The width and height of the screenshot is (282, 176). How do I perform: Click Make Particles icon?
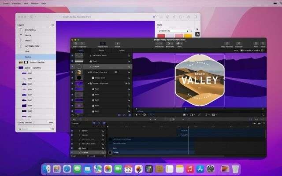(227, 44)
